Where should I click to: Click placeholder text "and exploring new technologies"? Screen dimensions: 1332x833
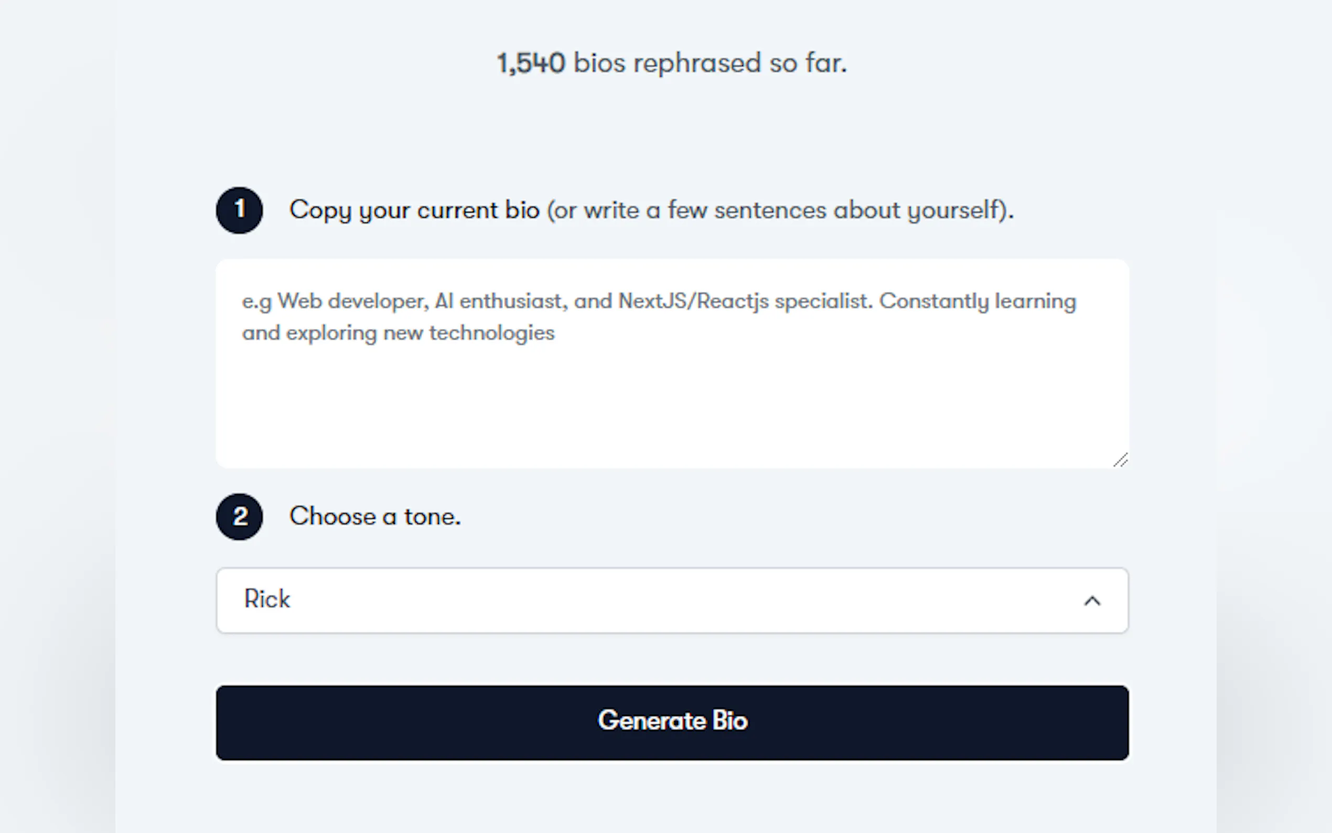[x=398, y=333]
